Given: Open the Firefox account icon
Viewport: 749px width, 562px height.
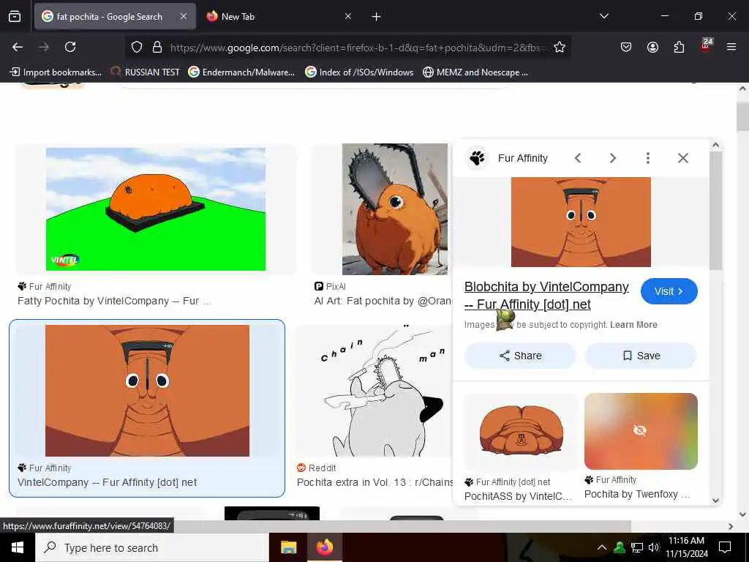Looking at the screenshot, I should (x=652, y=47).
